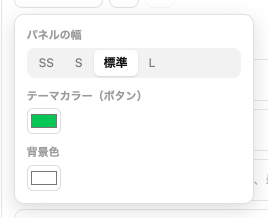Open the white 背景色 color picker

44,178
